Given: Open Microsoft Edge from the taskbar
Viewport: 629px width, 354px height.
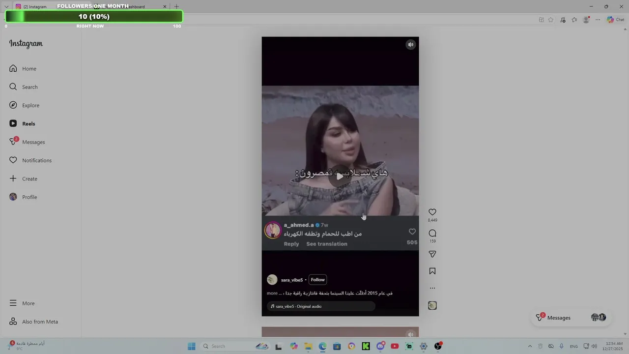Looking at the screenshot, I should pyautogui.click(x=322, y=346).
